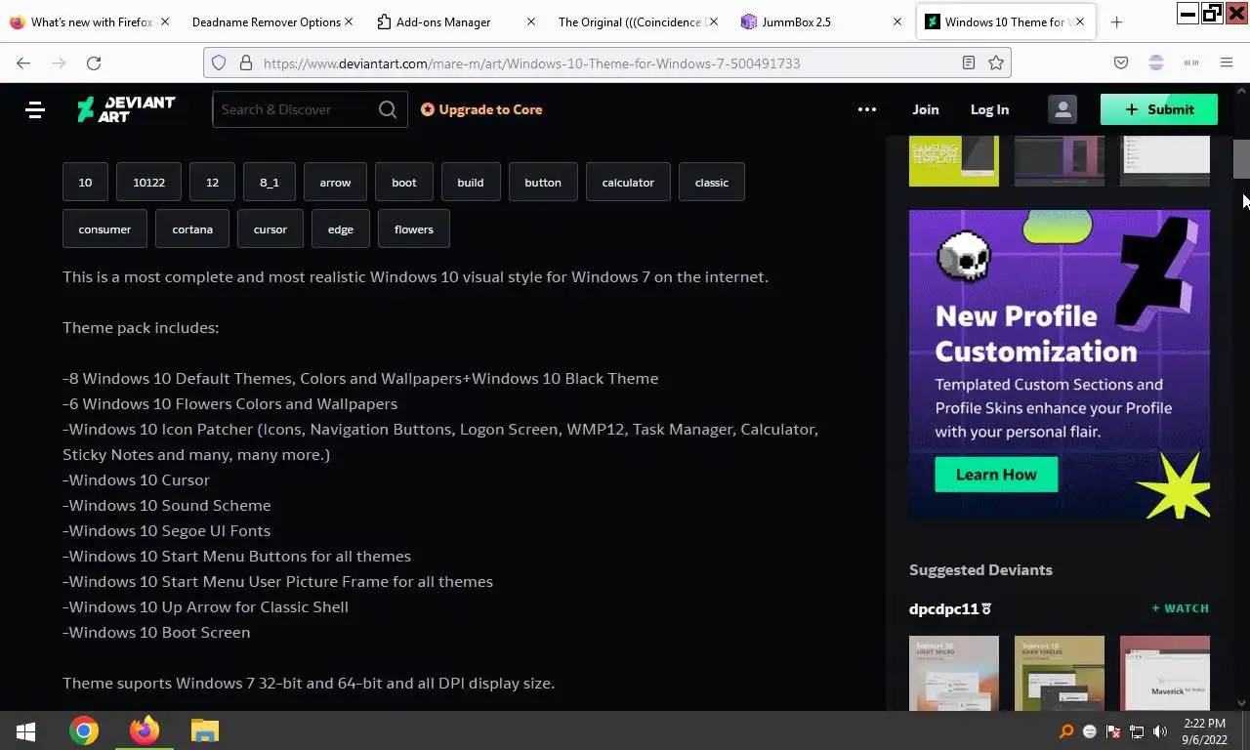
Task: Open the Deadname Remover extension icon
Action: (x=1156, y=62)
